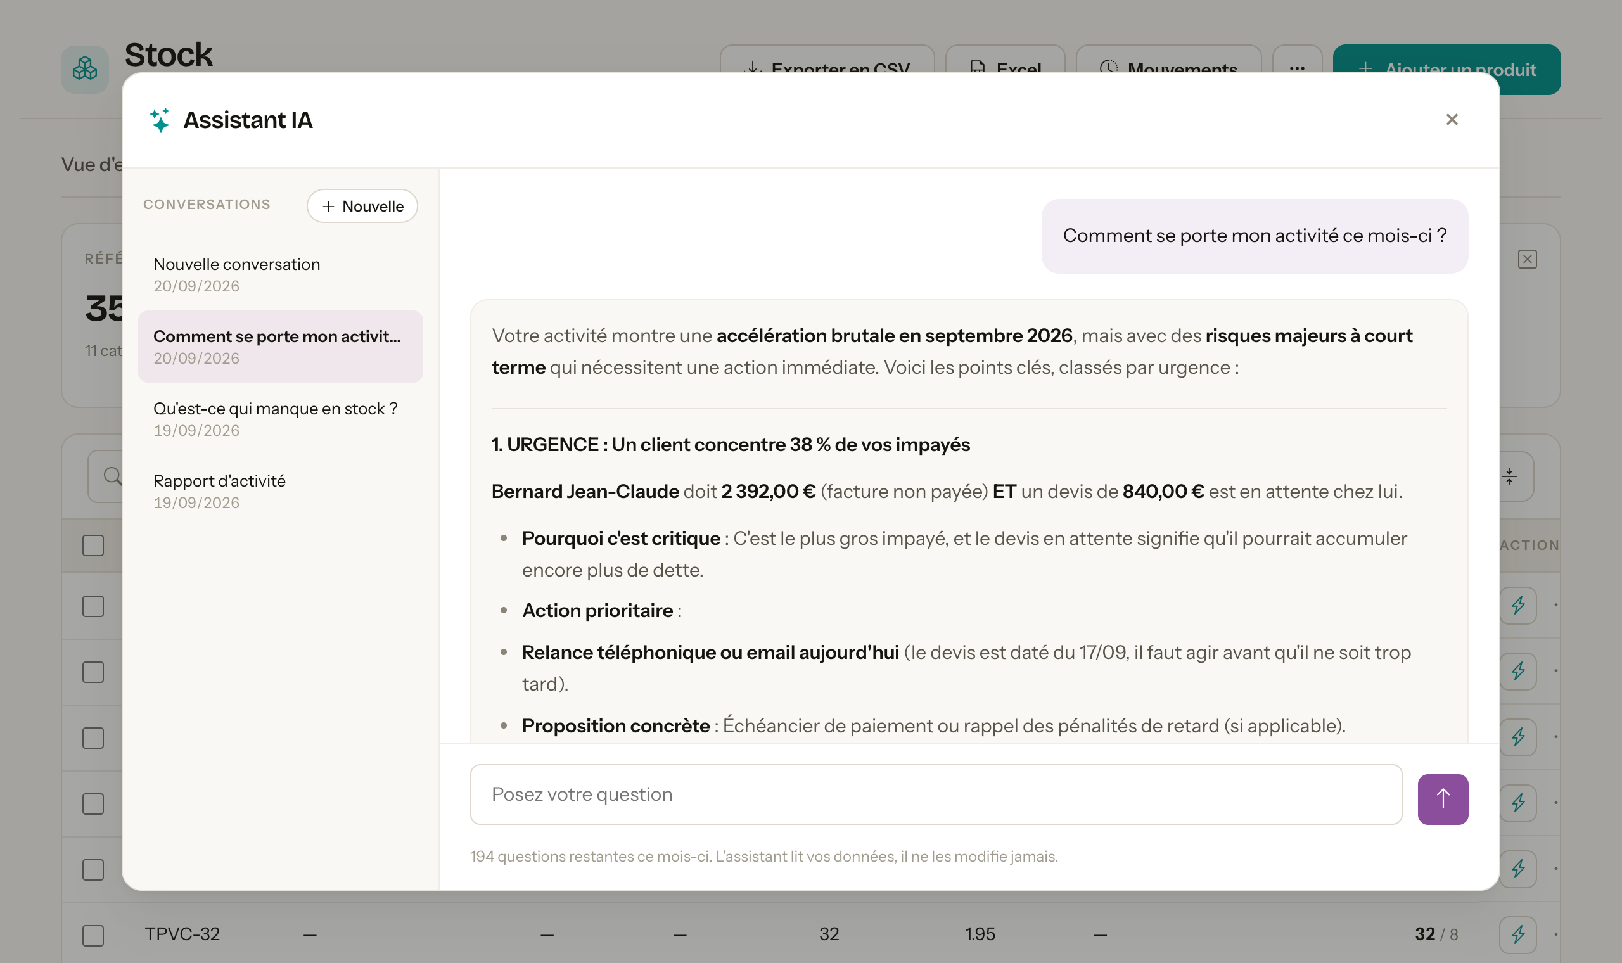Open Mouvements in the Stock header
This screenshot has height=963, width=1622.
[x=1168, y=60]
